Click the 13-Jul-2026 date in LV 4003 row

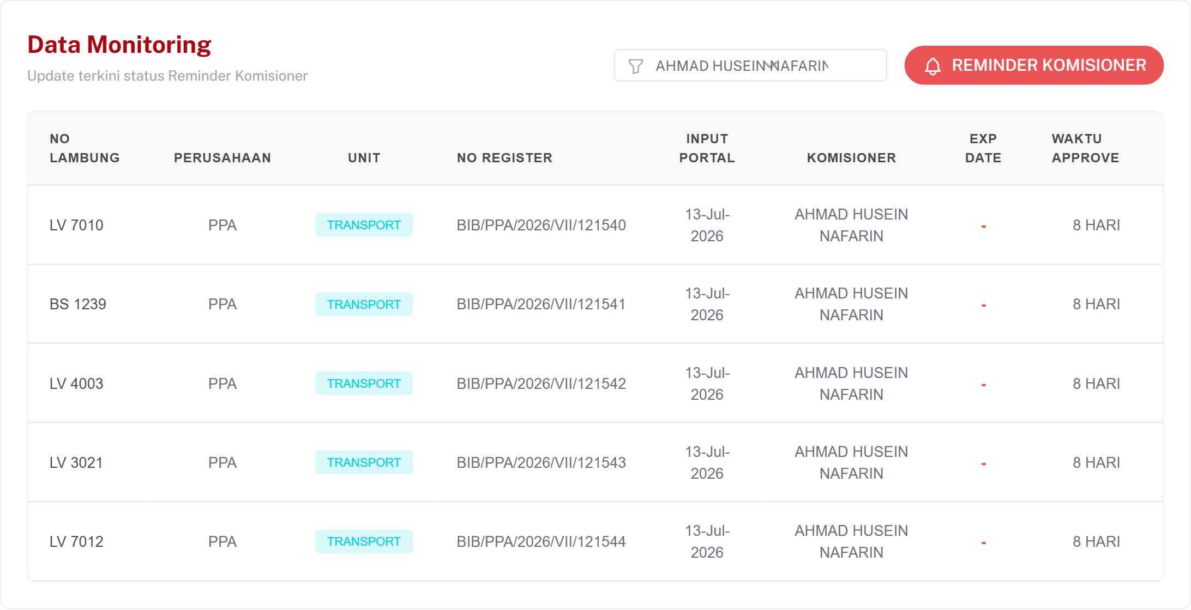(x=707, y=383)
